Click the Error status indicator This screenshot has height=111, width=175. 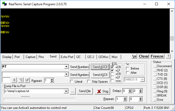point(155,100)
